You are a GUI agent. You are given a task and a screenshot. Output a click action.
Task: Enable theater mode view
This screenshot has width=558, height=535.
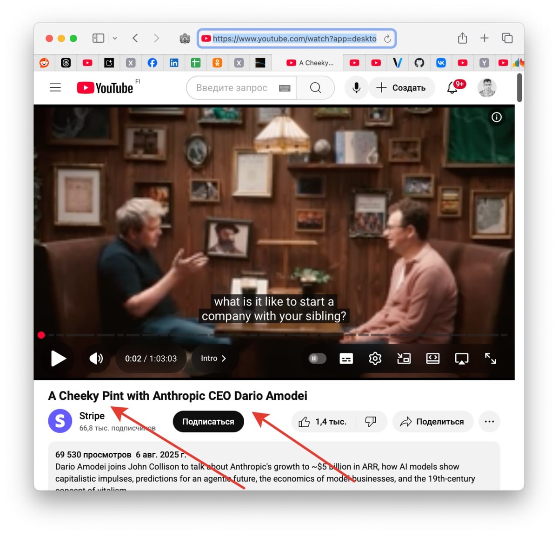click(x=433, y=359)
